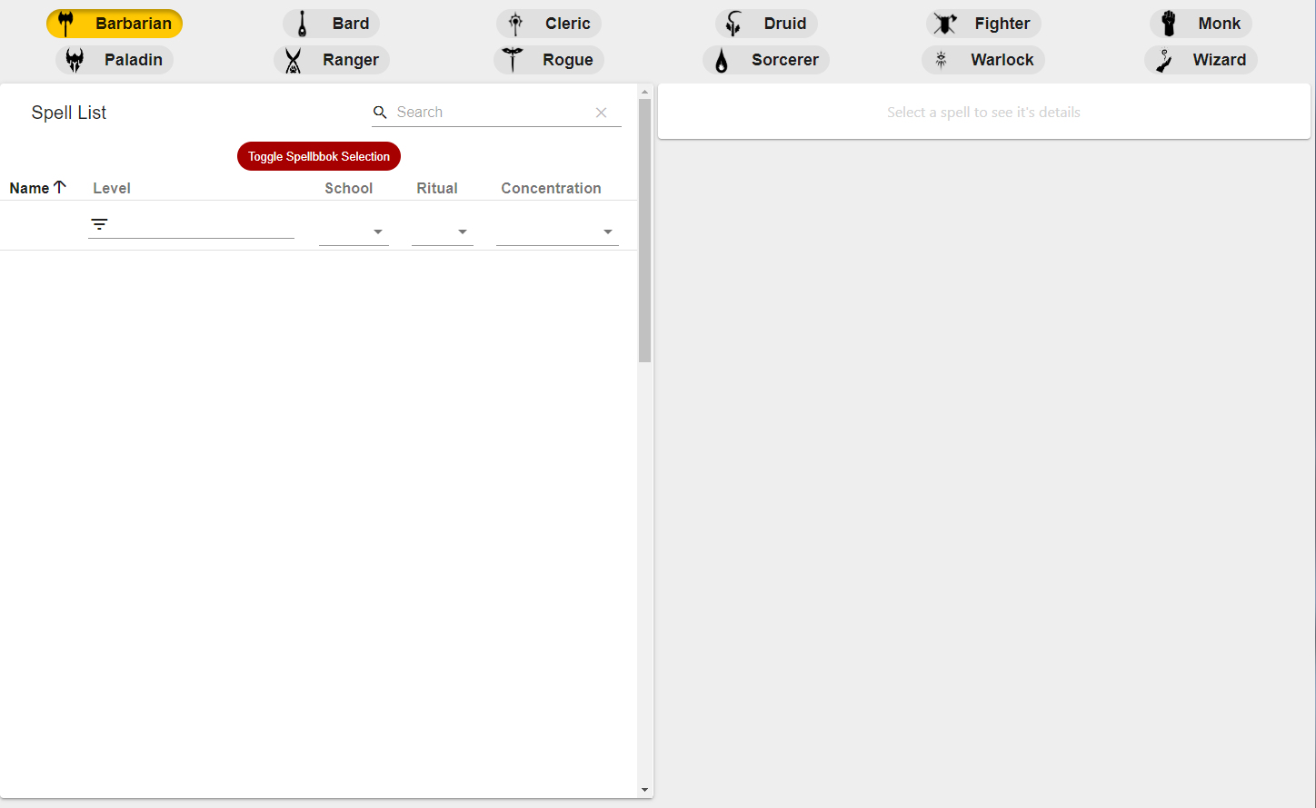1316x808 pixels.
Task: Select the Wizard class chip
Action: [1201, 60]
